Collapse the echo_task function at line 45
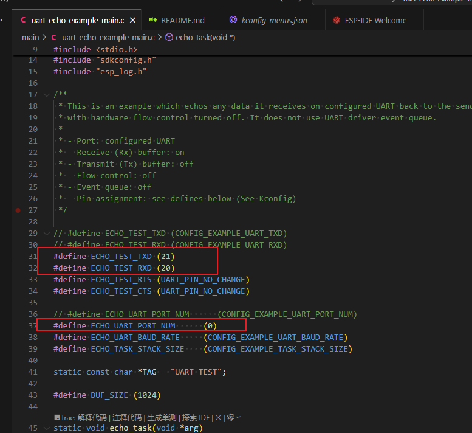This screenshot has width=472, height=433. click(x=47, y=428)
